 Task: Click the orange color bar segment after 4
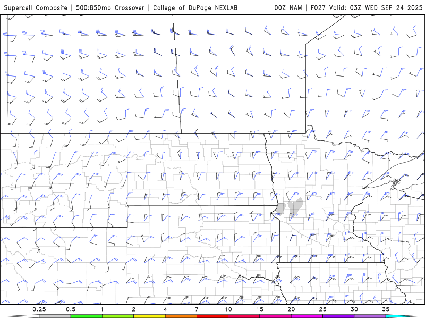(181, 316)
